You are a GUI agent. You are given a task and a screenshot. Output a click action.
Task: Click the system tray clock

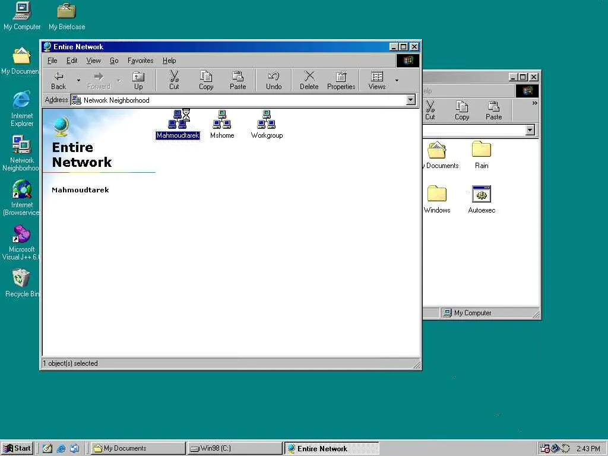(588, 449)
